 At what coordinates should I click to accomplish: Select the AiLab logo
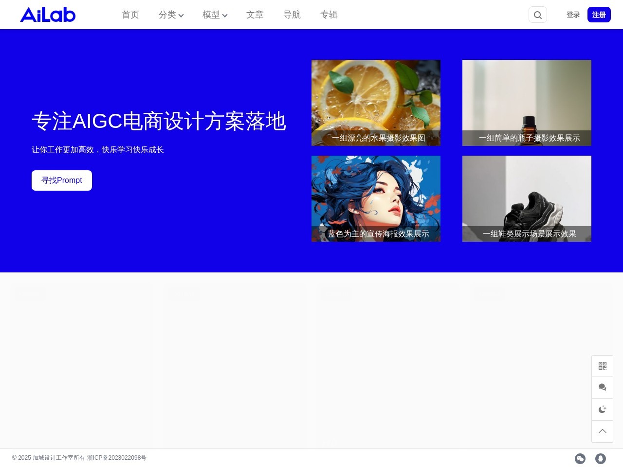point(47,15)
